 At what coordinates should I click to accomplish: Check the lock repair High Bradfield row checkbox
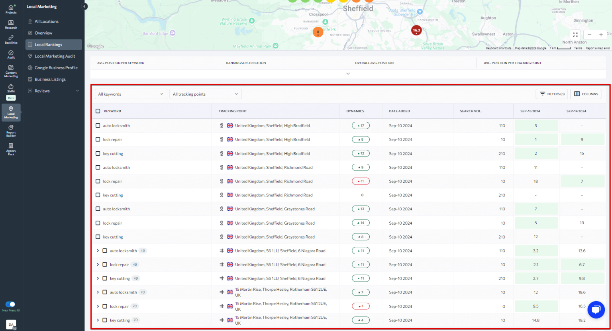[x=98, y=139]
